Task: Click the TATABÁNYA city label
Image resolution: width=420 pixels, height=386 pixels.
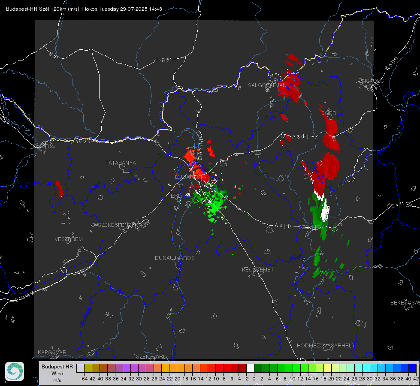Action: tap(121, 163)
